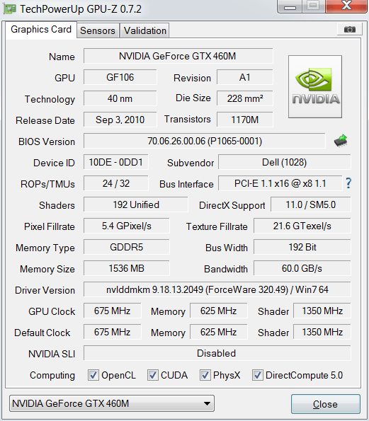Click the Driver Version field nvlddmkm 9.18.13.2049

(x=217, y=289)
